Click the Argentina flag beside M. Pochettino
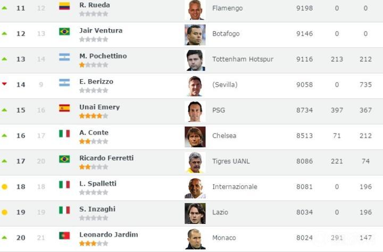The width and height of the screenshot is (383, 252). (64, 57)
